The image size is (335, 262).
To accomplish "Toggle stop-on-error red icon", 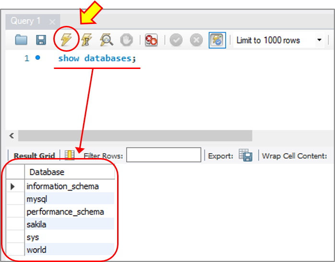I will coord(151,40).
